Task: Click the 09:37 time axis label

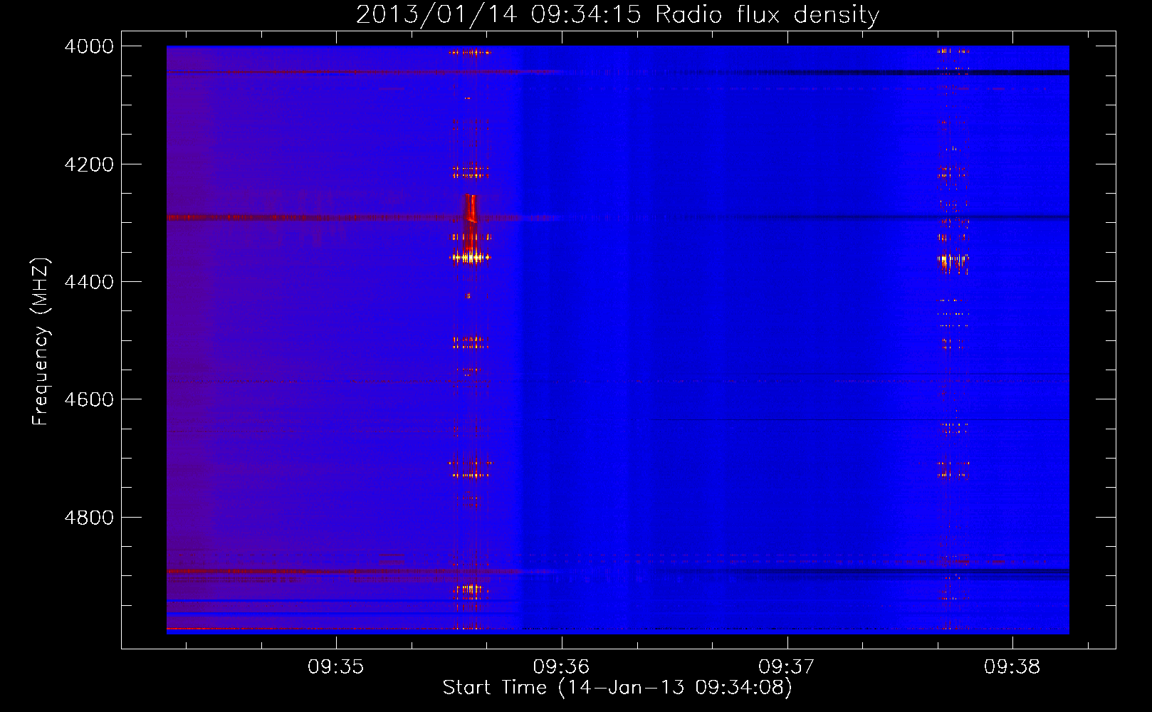Action: (787, 667)
